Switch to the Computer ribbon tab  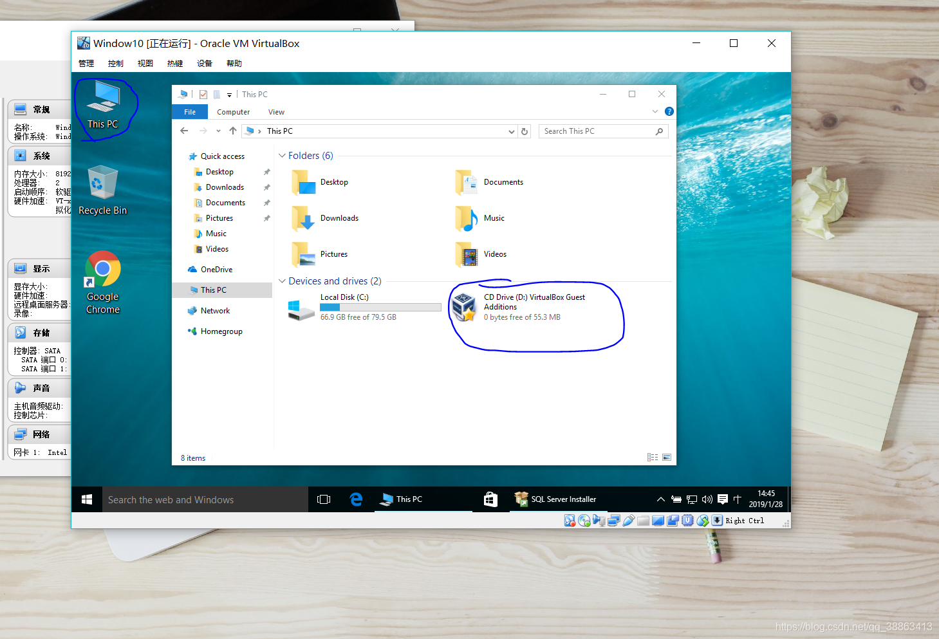233,112
